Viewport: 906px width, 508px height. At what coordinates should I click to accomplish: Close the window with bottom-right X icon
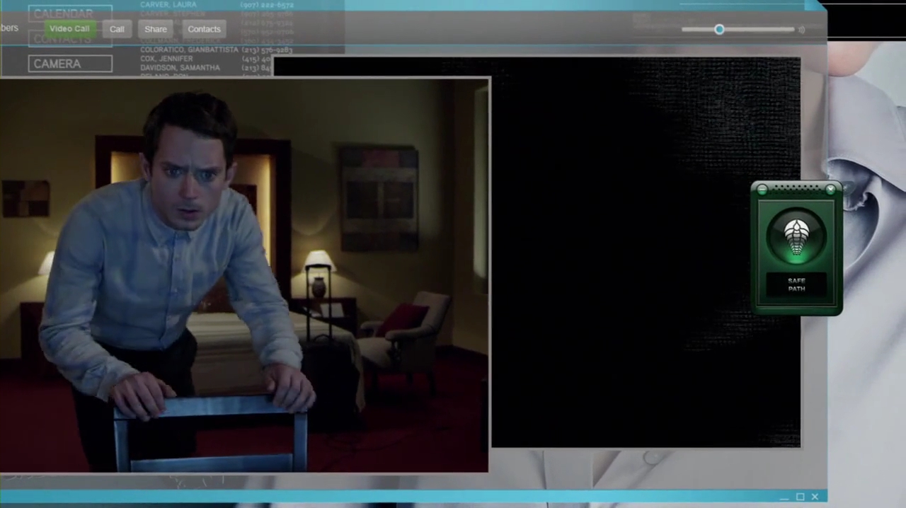coord(815,497)
